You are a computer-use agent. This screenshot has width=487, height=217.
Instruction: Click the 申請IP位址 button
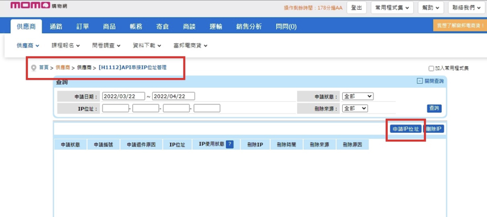pos(405,129)
